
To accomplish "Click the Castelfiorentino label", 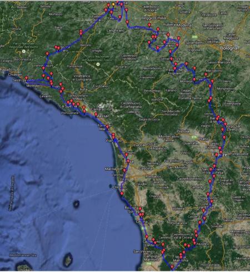I will (x=189, y=179).
